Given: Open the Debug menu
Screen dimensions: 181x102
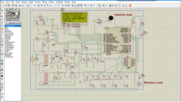Looking at the screenshot, I should (x=44, y=2).
